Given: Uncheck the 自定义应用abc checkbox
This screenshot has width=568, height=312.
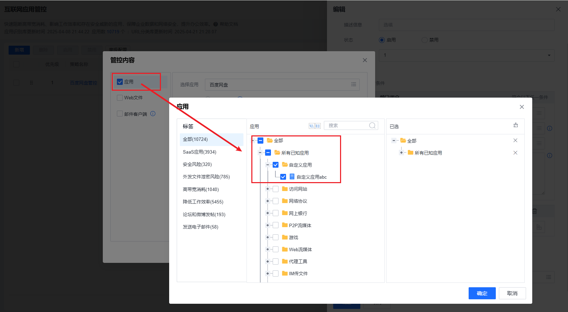Looking at the screenshot, I should click(x=283, y=177).
